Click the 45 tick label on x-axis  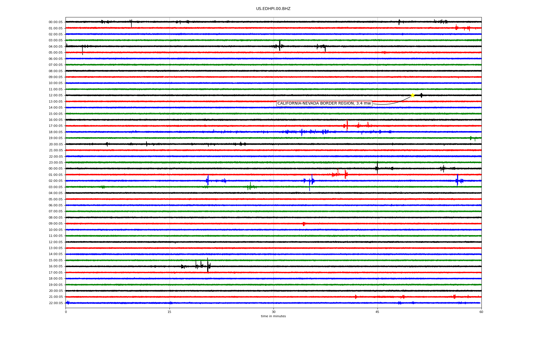point(377,312)
